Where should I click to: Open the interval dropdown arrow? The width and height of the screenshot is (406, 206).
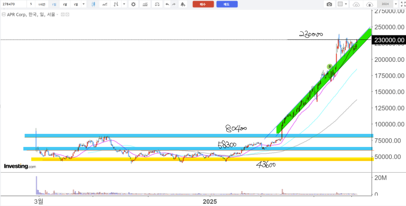[84, 4]
